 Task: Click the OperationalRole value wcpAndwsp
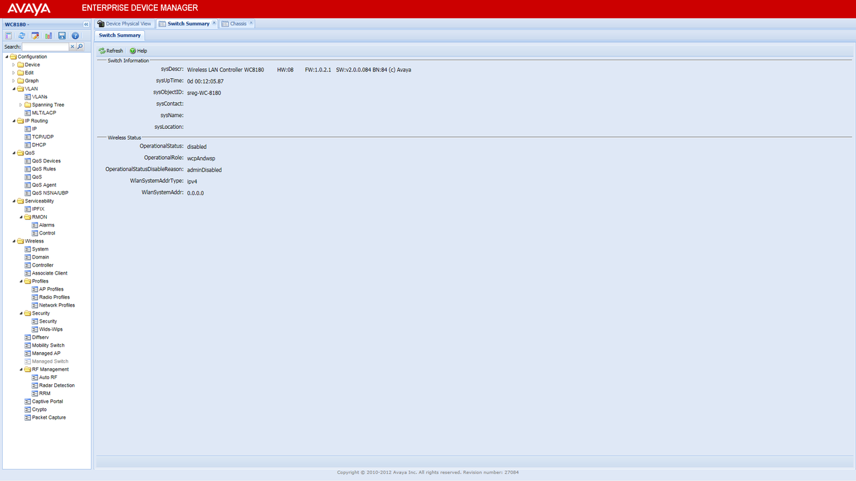coord(201,158)
